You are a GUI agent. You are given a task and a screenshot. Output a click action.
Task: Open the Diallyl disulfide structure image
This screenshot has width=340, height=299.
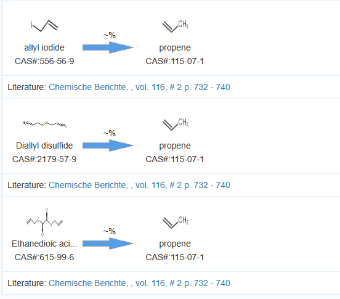[44, 124]
